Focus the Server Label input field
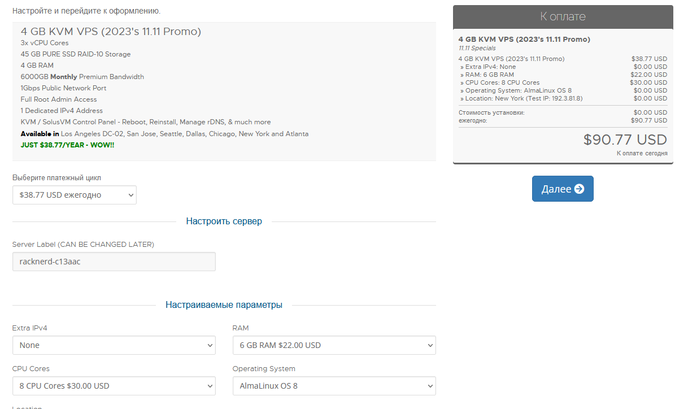The width and height of the screenshot is (688, 409). pos(114,262)
